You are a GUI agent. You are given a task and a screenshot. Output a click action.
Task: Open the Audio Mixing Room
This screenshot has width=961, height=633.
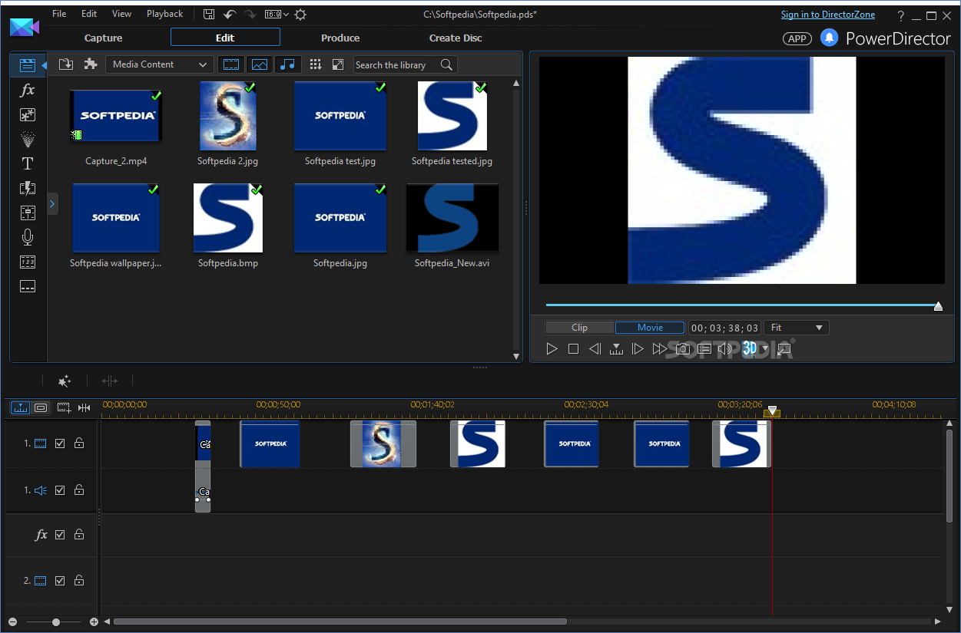coord(28,213)
